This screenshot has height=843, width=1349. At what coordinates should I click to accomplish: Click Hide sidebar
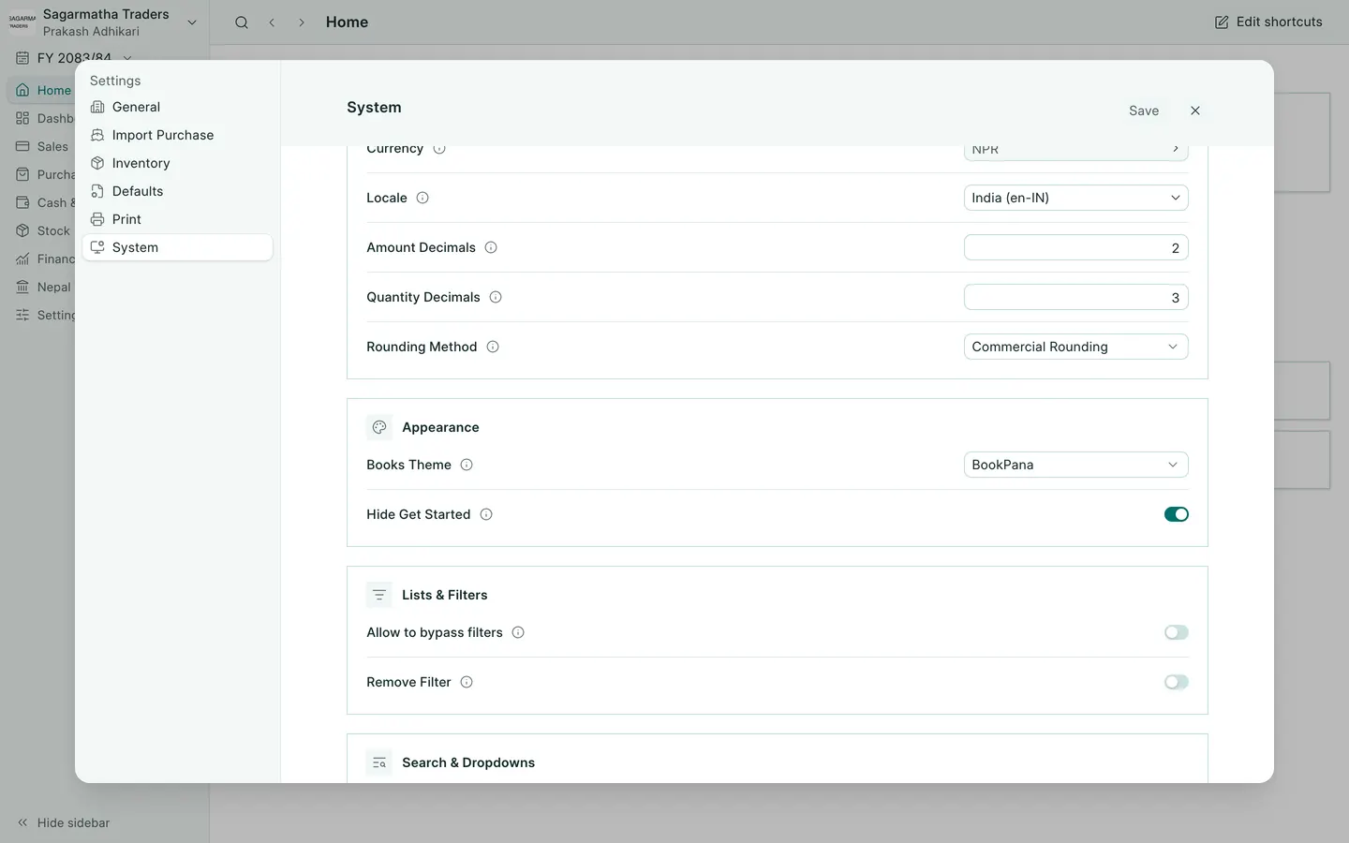(64, 822)
